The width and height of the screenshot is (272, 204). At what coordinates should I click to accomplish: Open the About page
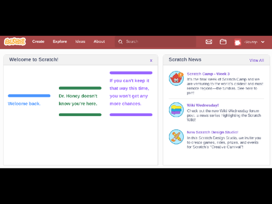(99, 41)
